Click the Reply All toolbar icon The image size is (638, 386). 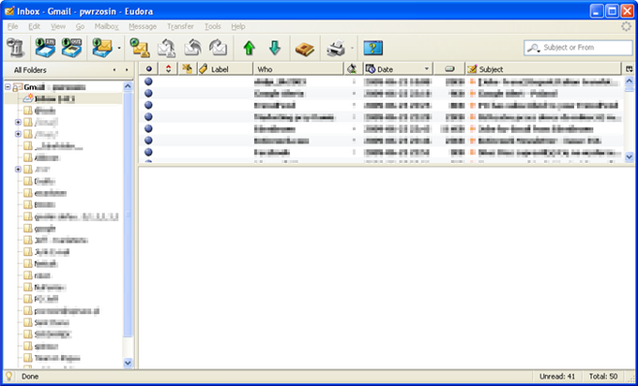click(192, 48)
